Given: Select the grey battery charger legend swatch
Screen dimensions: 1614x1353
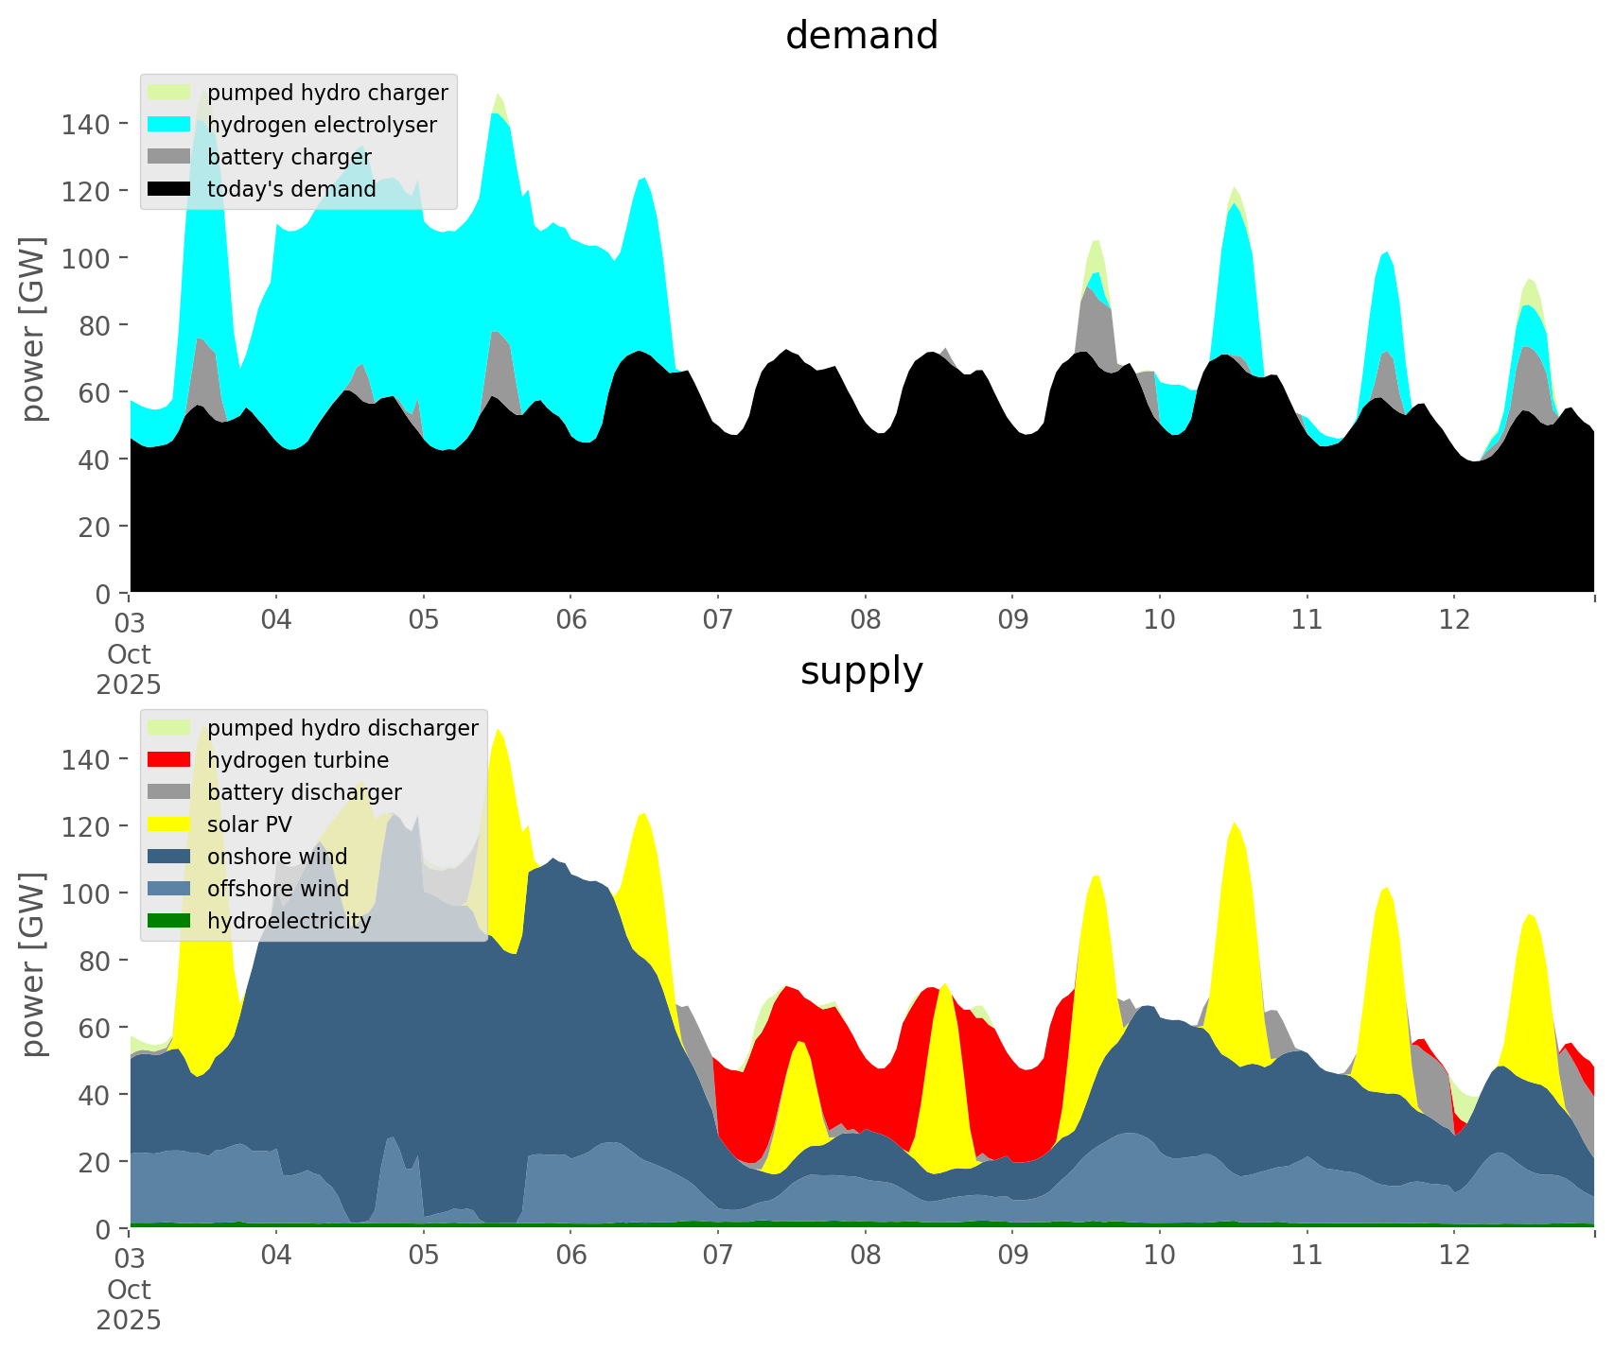Looking at the screenshot, I should (x=169, y=157).
